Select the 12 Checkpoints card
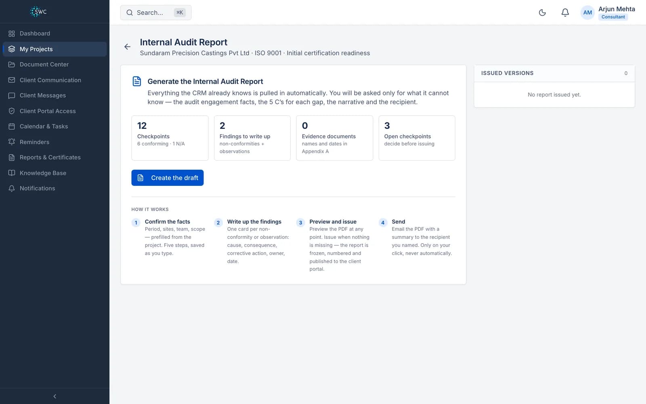Screen dimensions: 646x404 (x=170, y=138)
